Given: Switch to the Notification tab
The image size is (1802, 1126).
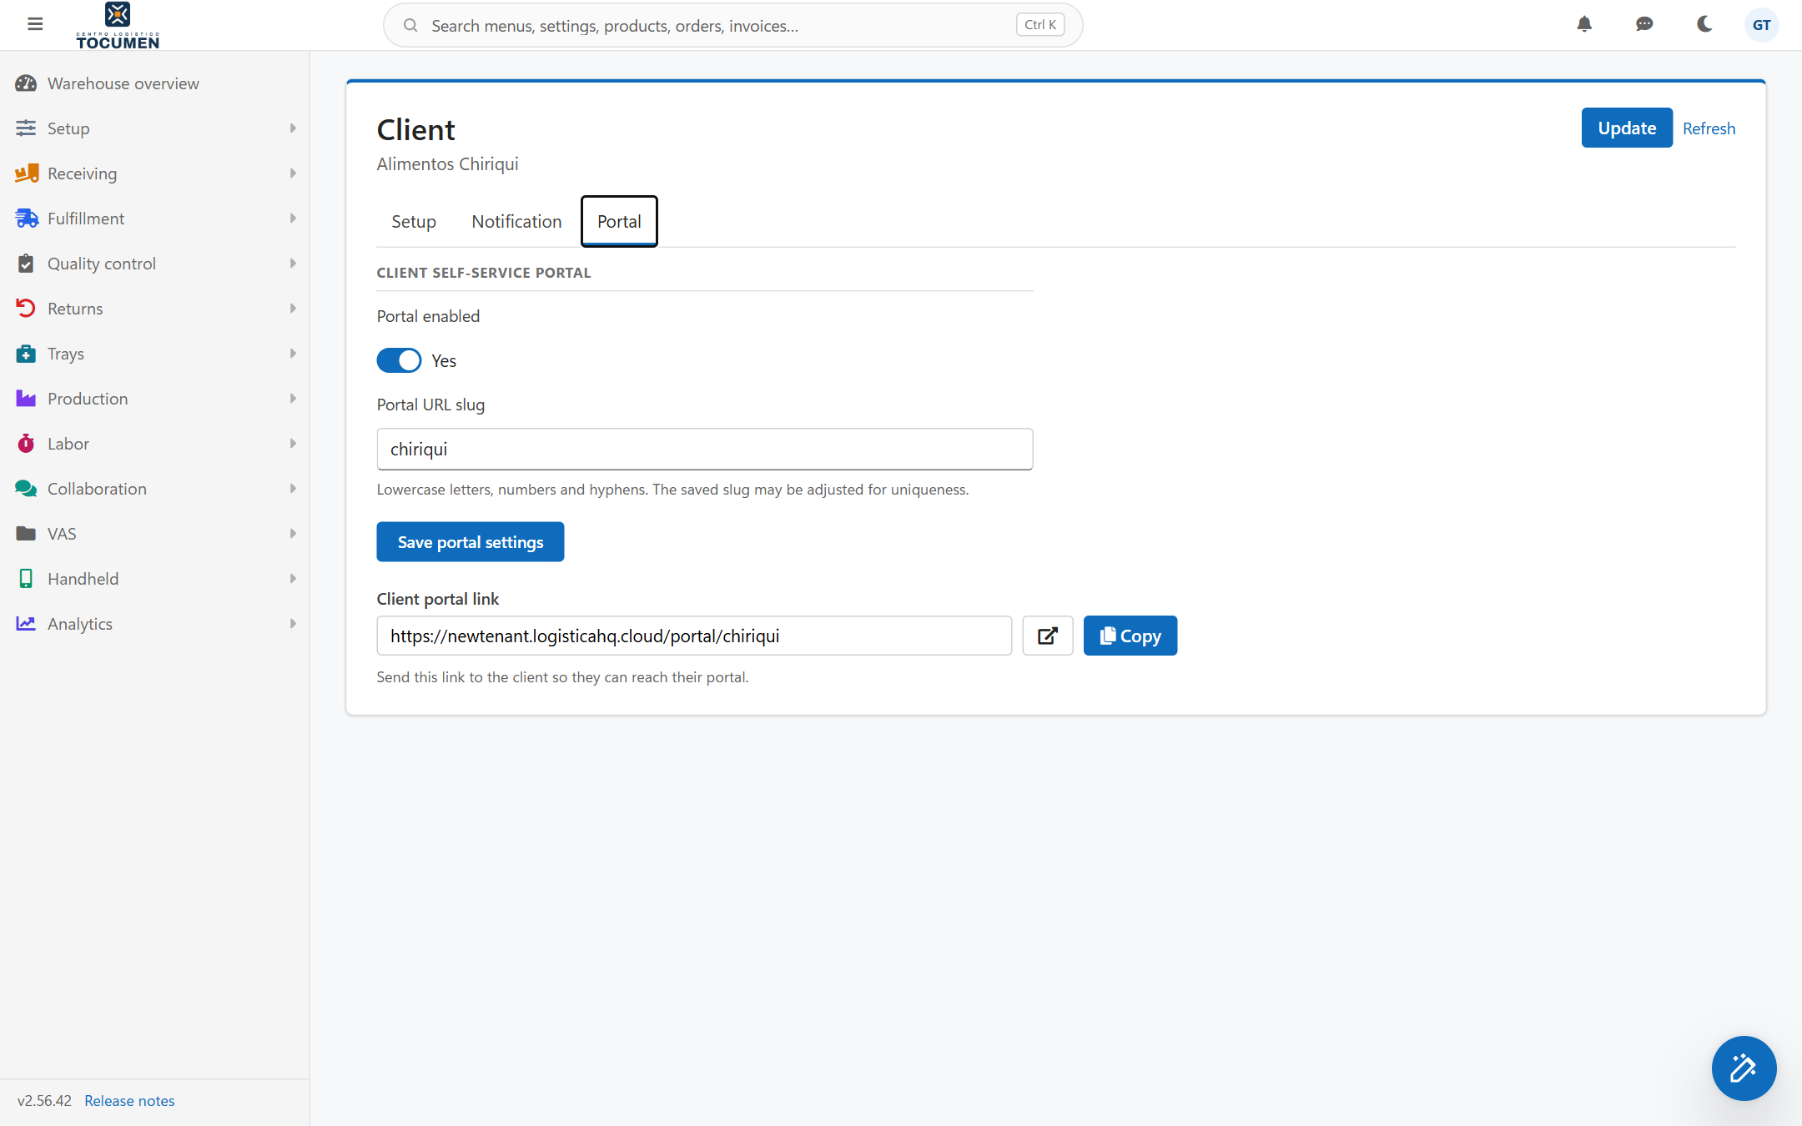Looking at the screenshot, I should [x=516, y=221].
